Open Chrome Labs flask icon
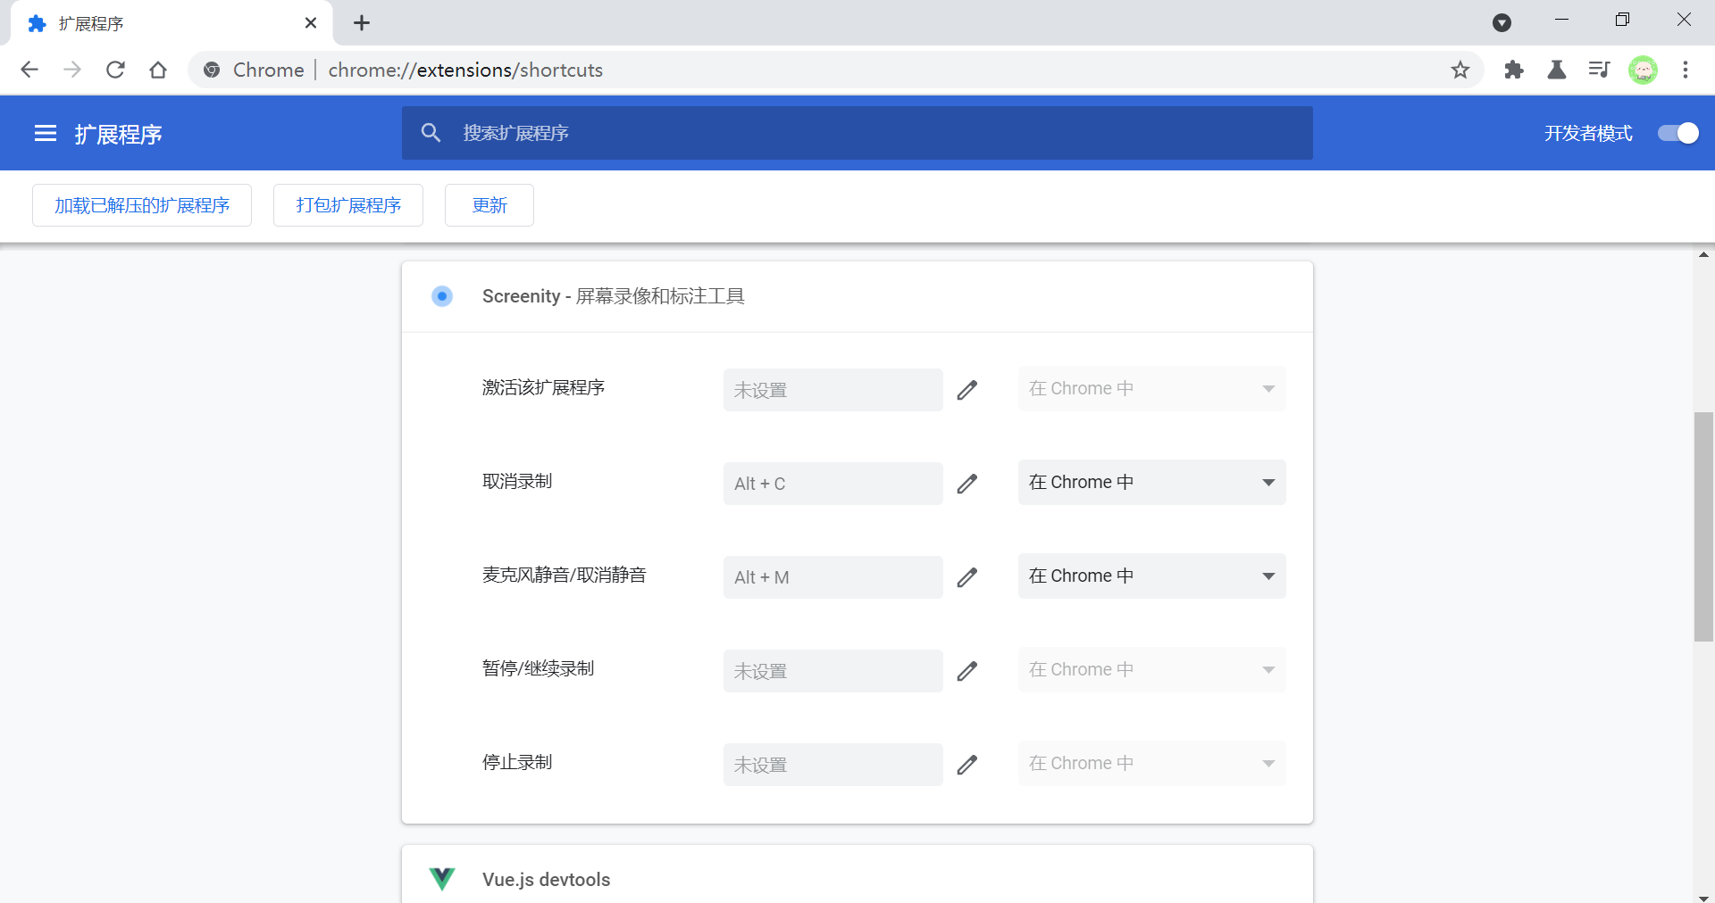This screenshot has height=903, width=1715. pyautogui.click(x=1557, y=70)
